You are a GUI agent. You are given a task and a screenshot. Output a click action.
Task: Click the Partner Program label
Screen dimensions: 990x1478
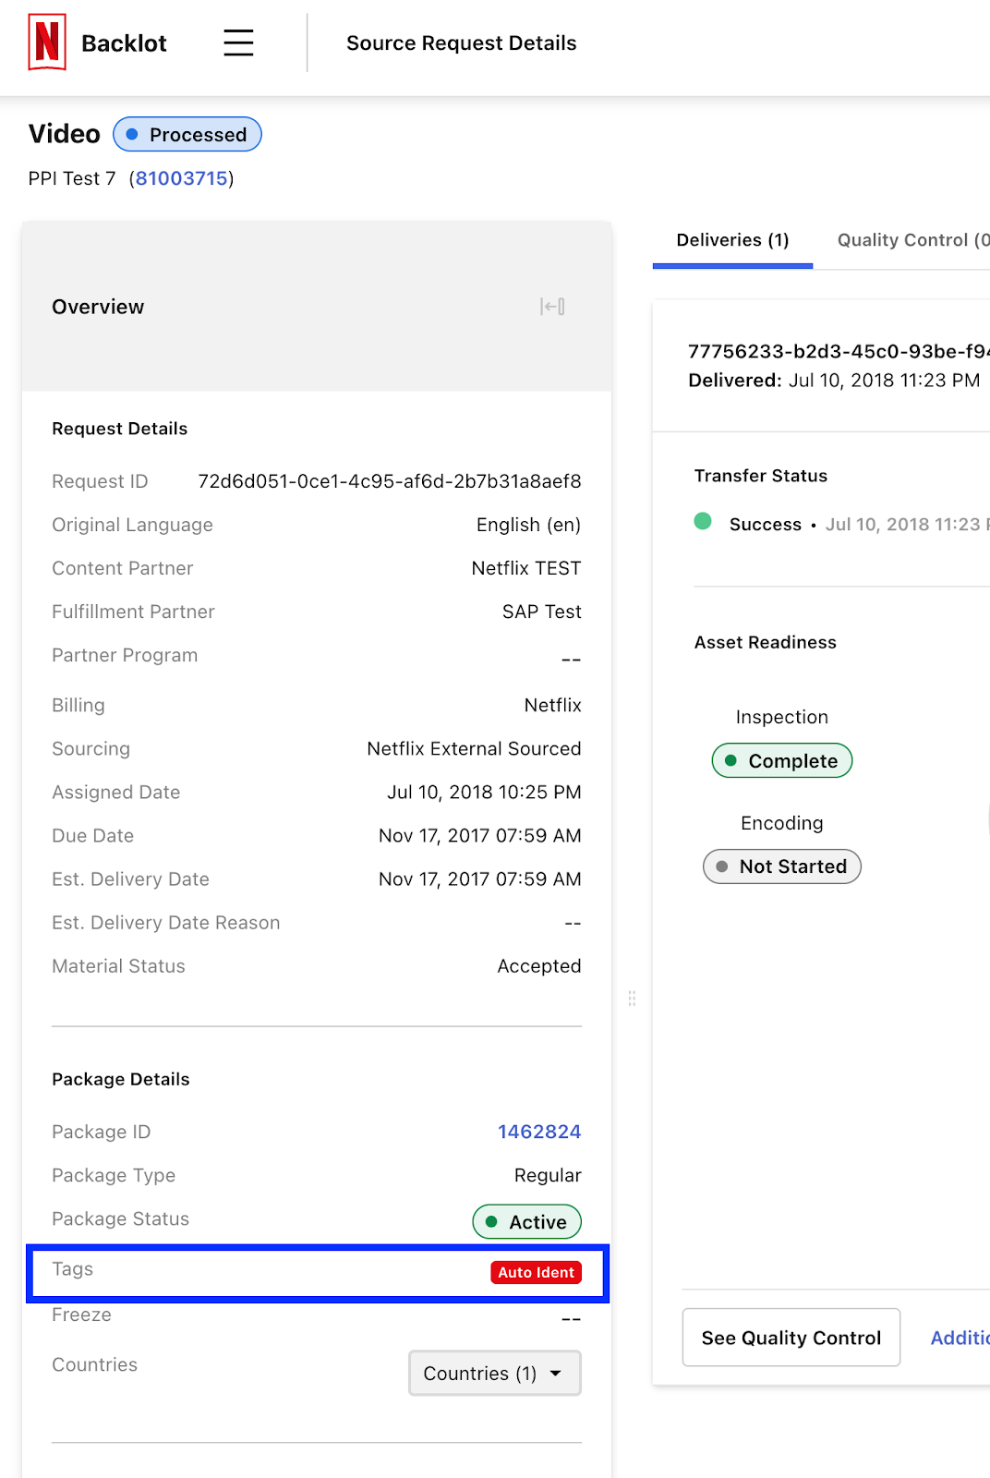[x=125, y=655]
